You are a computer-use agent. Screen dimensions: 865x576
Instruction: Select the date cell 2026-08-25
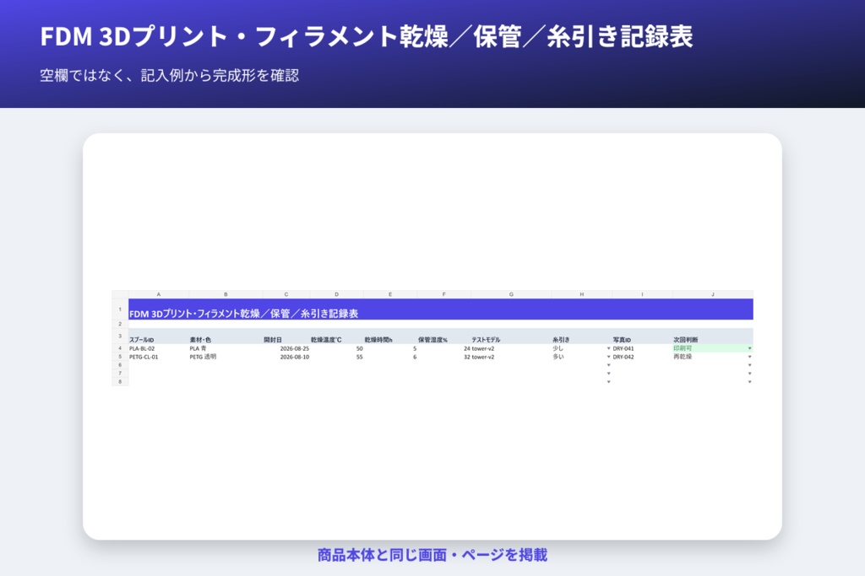point(286,348)
